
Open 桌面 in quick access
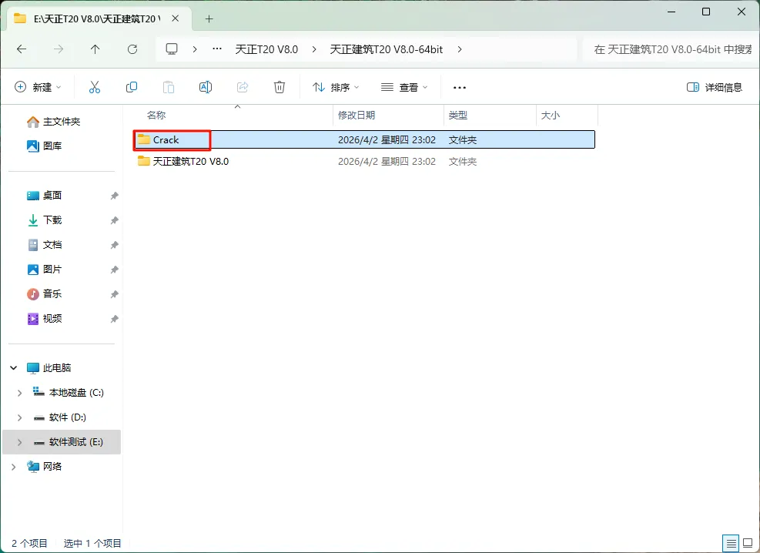(x=45, y=196)
